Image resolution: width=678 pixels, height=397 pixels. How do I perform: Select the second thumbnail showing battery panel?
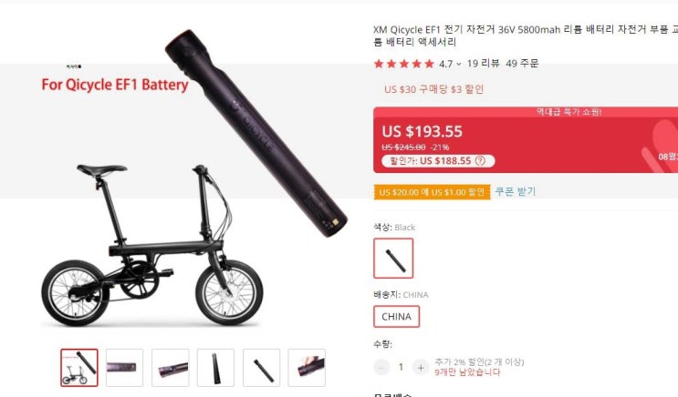(x=124, y=368)
